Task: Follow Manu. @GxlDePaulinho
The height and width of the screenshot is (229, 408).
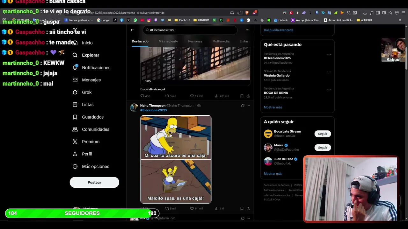Action: tap(323, 147)
